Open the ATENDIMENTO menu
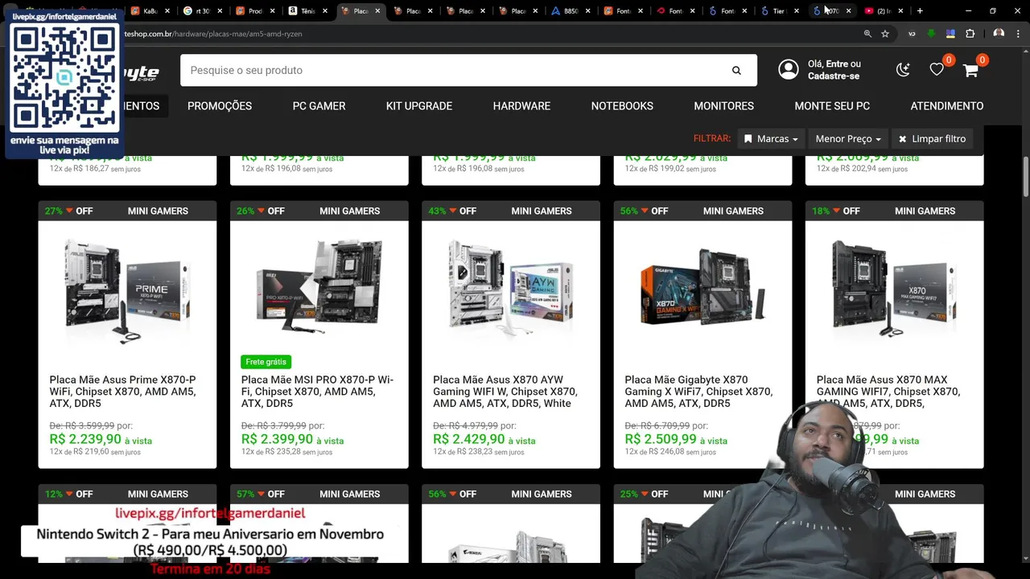The image size is (1030, 579). coord(947,106)
